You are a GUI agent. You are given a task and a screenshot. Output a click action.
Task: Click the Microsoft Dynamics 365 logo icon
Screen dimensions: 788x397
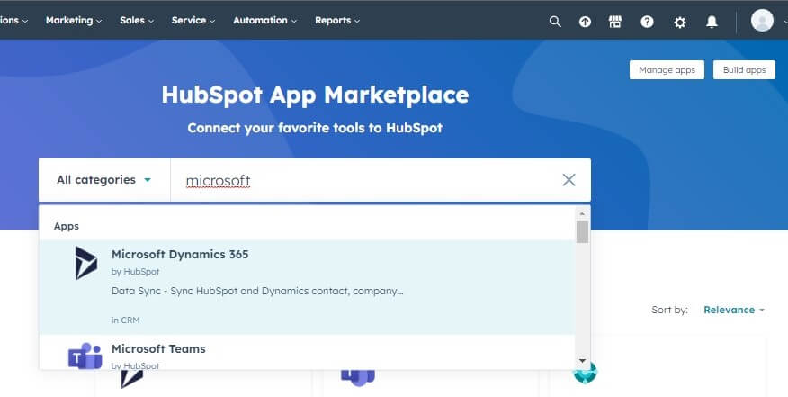point(86,263)
